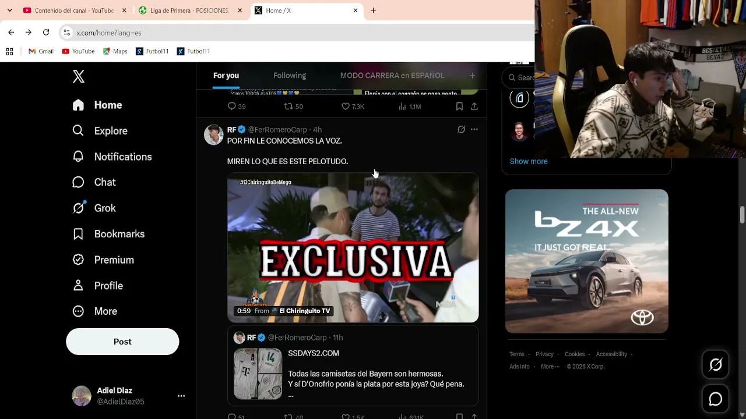Open YouTube bookmark
The image size is (746, 419).
[x=78, y=51]
